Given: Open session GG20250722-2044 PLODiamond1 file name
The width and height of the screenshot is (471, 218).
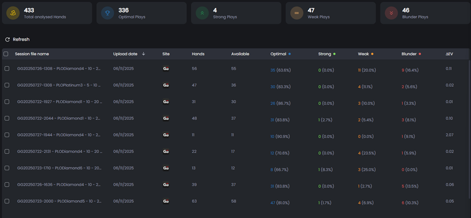Looking at the screenshot, I should (x=59, y=119).
